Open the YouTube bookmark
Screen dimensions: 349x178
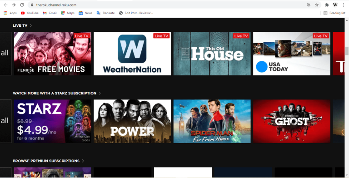click(30, 13)
